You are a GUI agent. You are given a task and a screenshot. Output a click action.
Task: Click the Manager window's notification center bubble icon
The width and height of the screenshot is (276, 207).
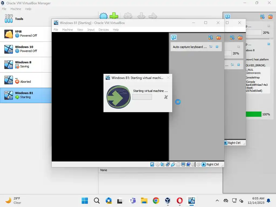click(x=227, y=16)
